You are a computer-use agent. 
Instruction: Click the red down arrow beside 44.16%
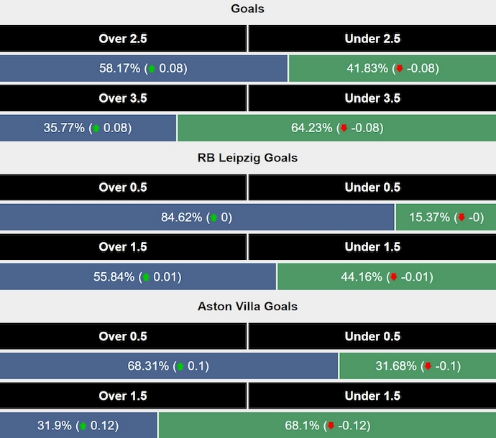(x=393, y=277)
